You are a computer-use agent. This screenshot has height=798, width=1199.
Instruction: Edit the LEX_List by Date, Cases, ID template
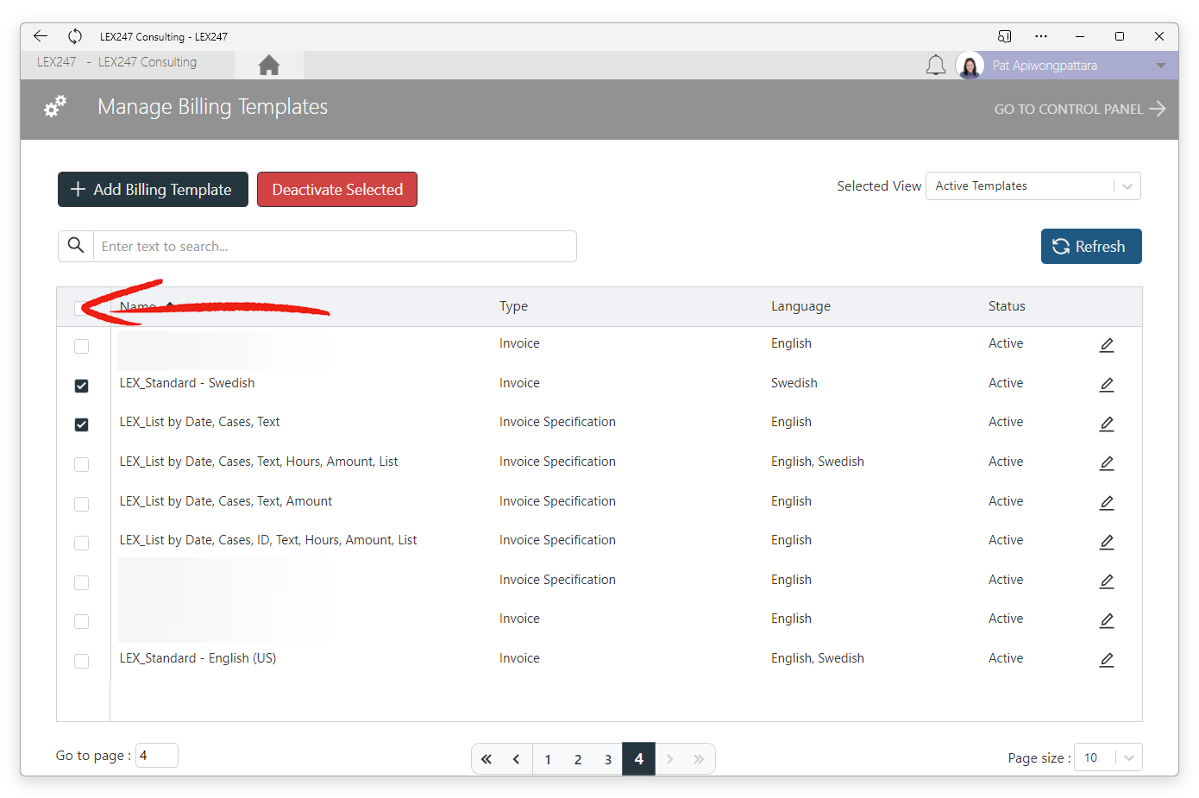tap(1107, 542)
